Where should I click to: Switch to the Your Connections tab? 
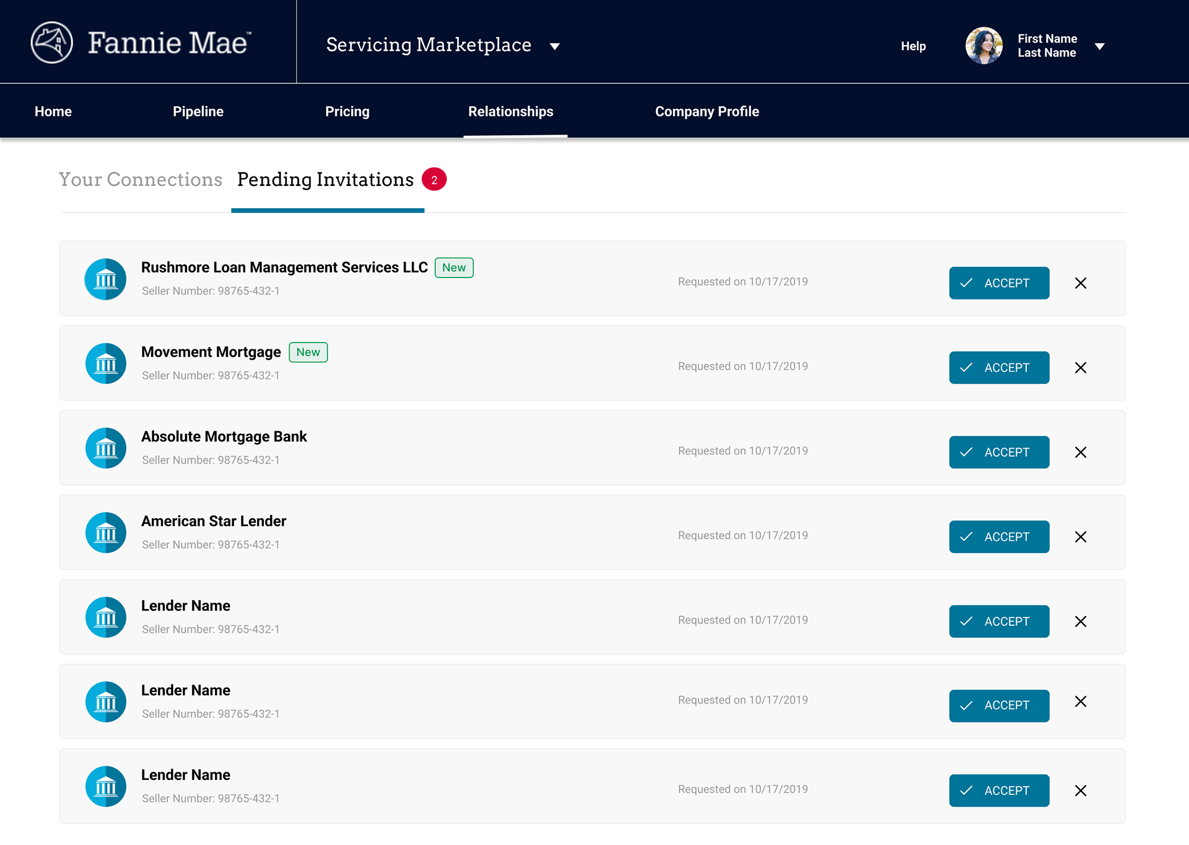click(141, 180)
